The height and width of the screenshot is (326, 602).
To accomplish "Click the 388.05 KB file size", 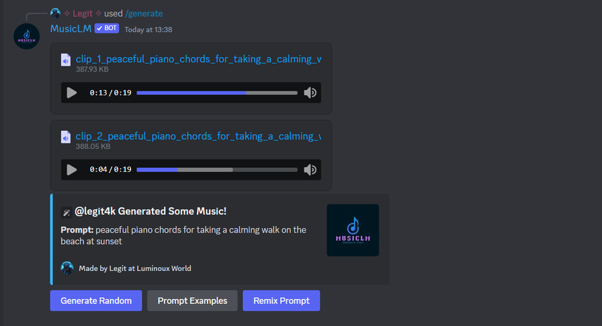I will (93, 146).
